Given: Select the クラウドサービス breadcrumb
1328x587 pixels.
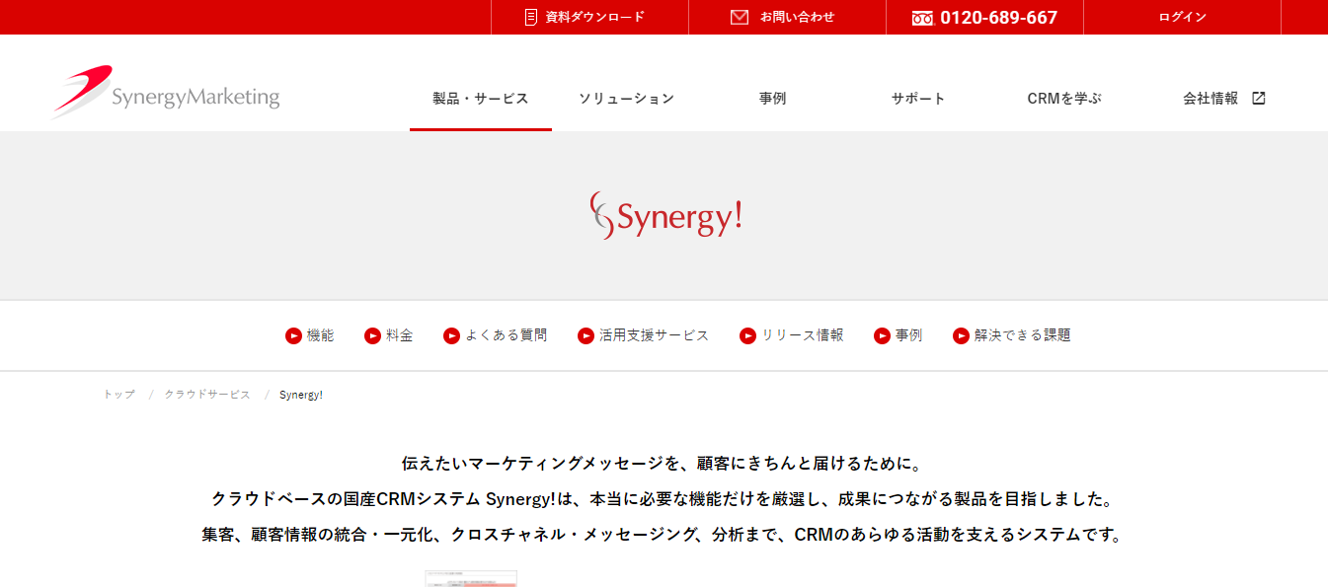Looking at the screenshot, I should 206,394.
